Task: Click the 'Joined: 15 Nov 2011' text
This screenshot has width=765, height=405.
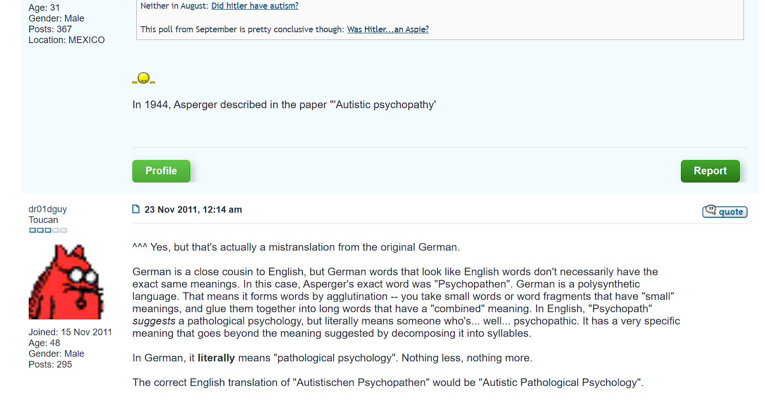Action: [x=70, y=332]
